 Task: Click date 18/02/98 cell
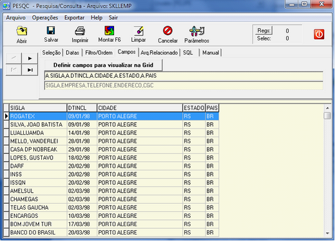point(82,157)
